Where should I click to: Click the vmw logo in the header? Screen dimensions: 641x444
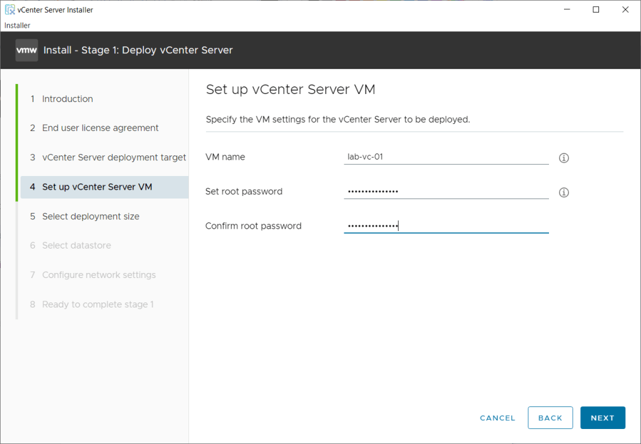pos(26,50)
